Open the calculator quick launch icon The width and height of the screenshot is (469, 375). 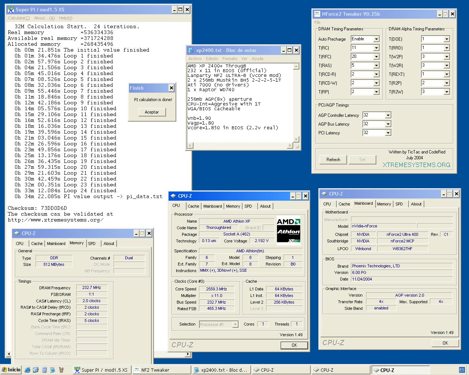(x=44, y=370)
